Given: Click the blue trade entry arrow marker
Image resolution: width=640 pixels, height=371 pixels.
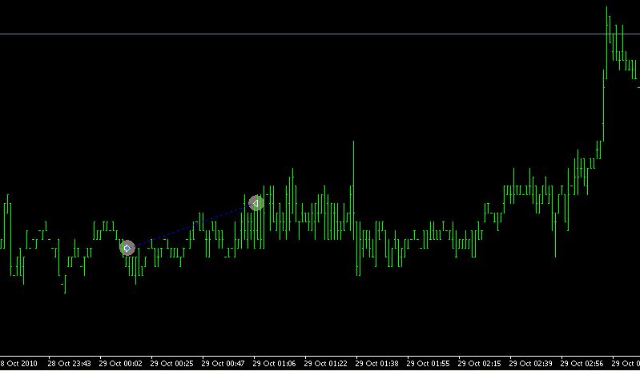Looking at the screenshot, I should pyautogui.click(x=127, y=248).
